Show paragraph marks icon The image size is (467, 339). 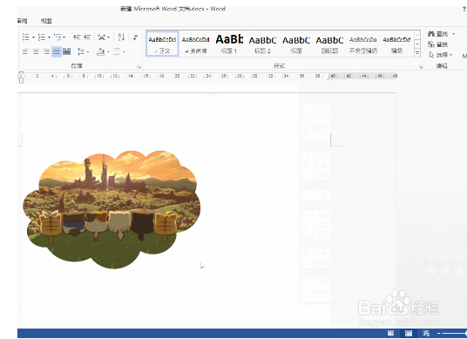coord(136,37)
